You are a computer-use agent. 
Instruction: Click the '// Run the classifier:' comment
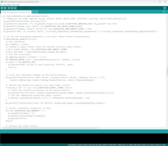click(18, 54)
